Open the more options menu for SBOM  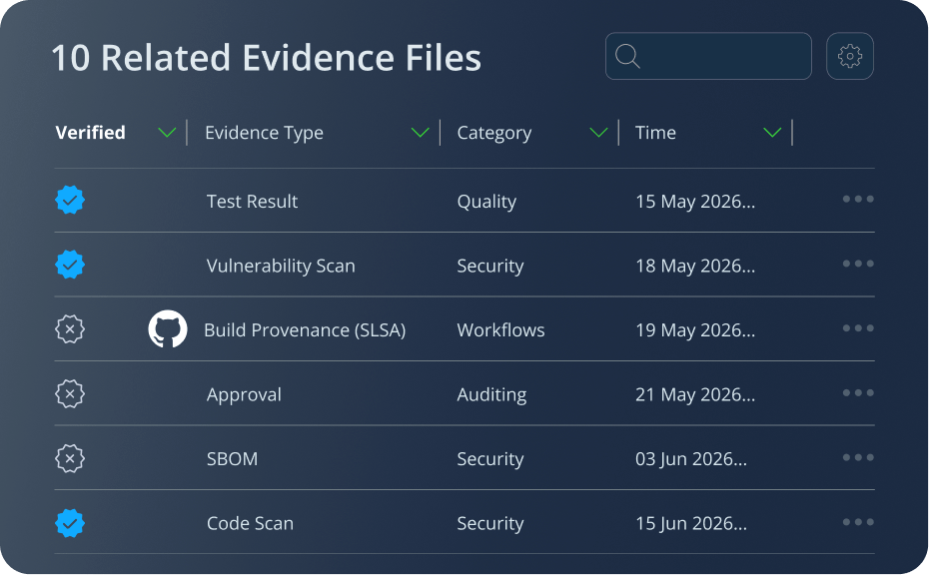point(858,457)
